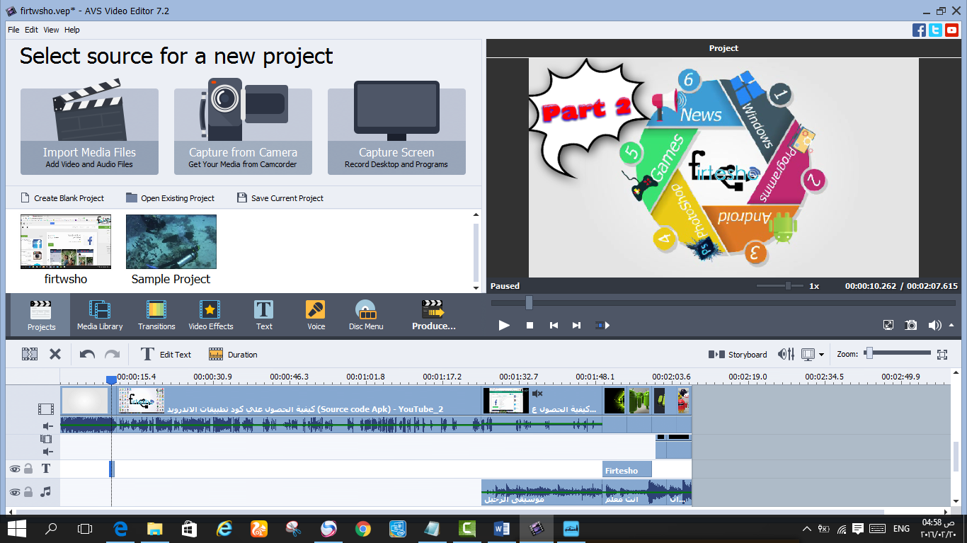This screenshot has height=543, width=967.
Task: Click the undo arrow in timeline toolbar
Action: (x=87, y=355)
